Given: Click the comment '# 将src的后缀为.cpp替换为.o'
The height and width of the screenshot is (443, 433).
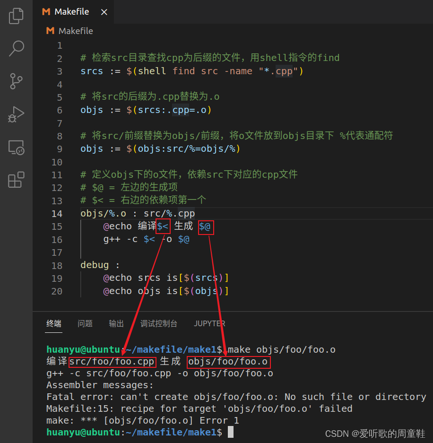Looking at the screenshot, I should [x=150, y=96].
